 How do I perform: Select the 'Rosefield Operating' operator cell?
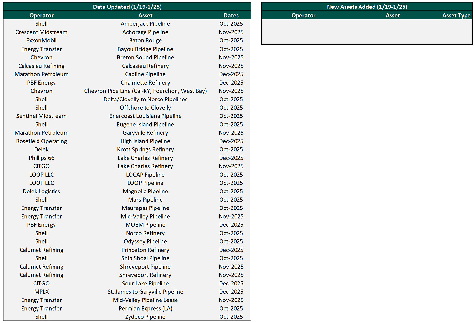[41, 141]
